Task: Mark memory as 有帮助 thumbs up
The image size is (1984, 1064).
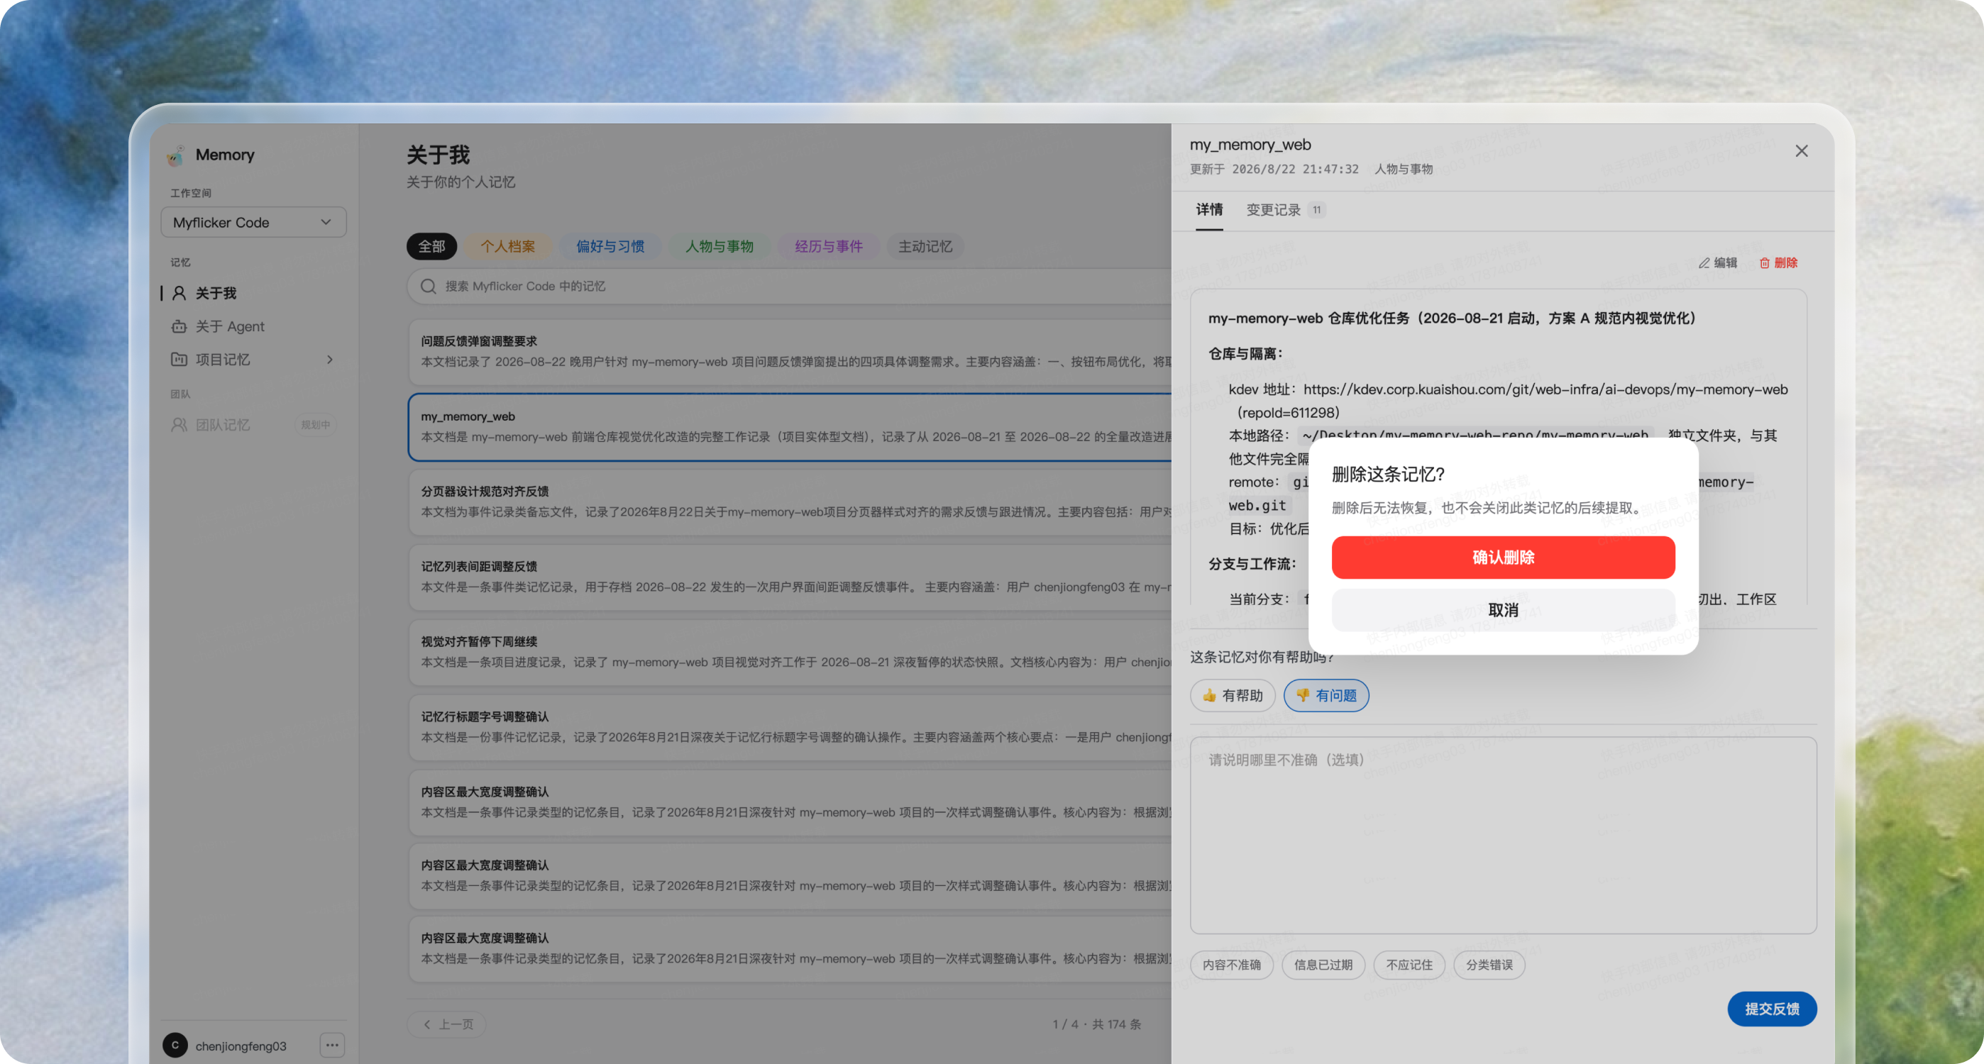Action: point(1233,695)
